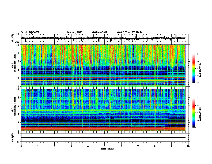Click the "station=GAK" header label
This screenshot has height=164, width=212.
click(100, 32)
